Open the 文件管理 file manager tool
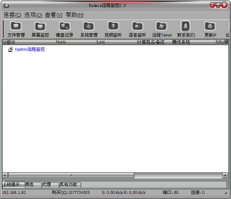 [16, 29]
